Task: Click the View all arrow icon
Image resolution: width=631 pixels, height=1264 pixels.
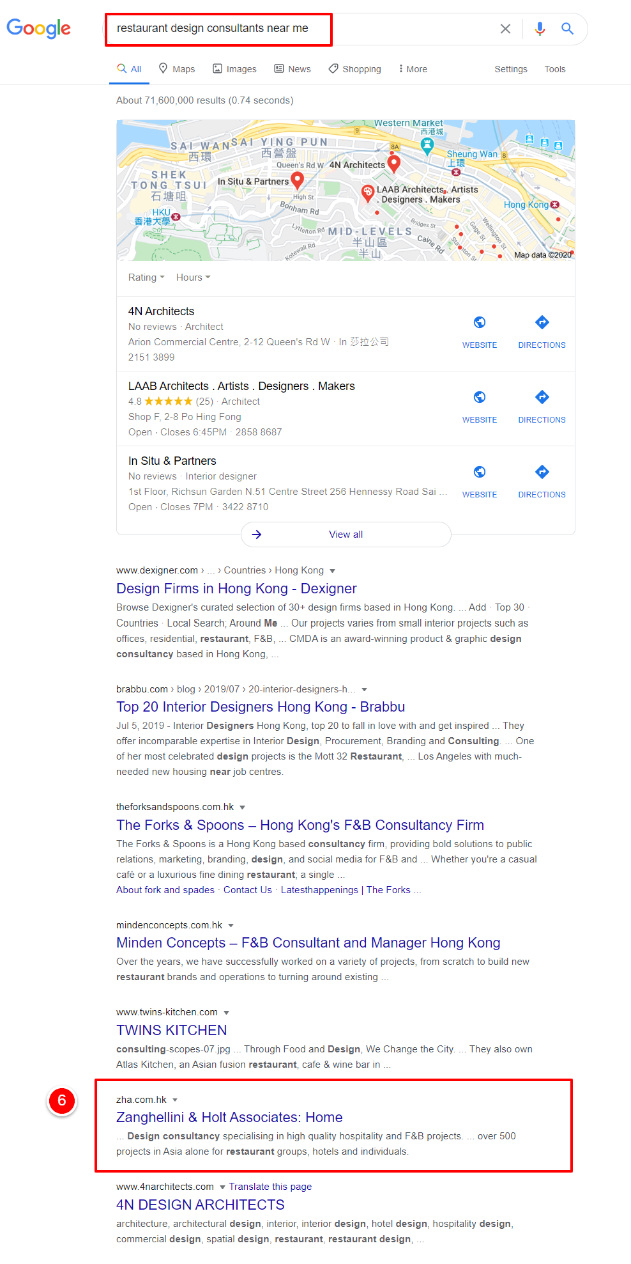Action: [257, 534]
